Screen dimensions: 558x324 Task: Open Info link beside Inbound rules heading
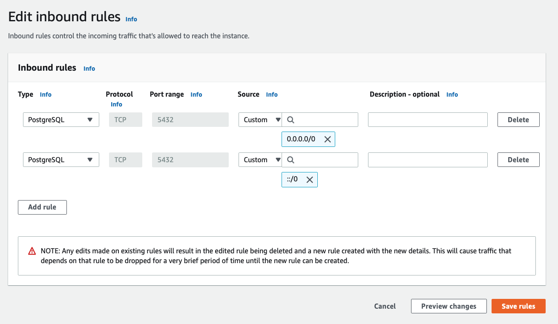coord(89,69)
